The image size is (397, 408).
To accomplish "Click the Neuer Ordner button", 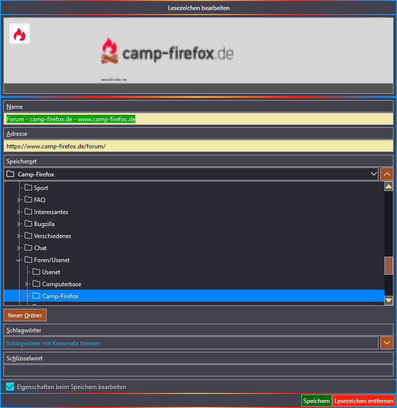I will click(25, 315).
